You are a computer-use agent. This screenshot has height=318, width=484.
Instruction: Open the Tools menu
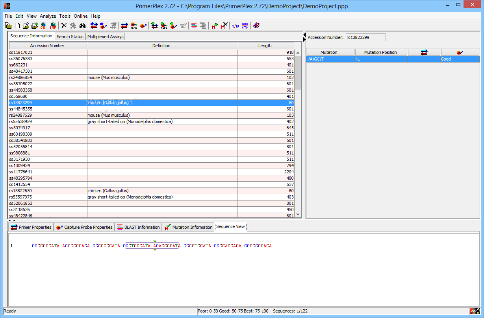tap(65, 16)
